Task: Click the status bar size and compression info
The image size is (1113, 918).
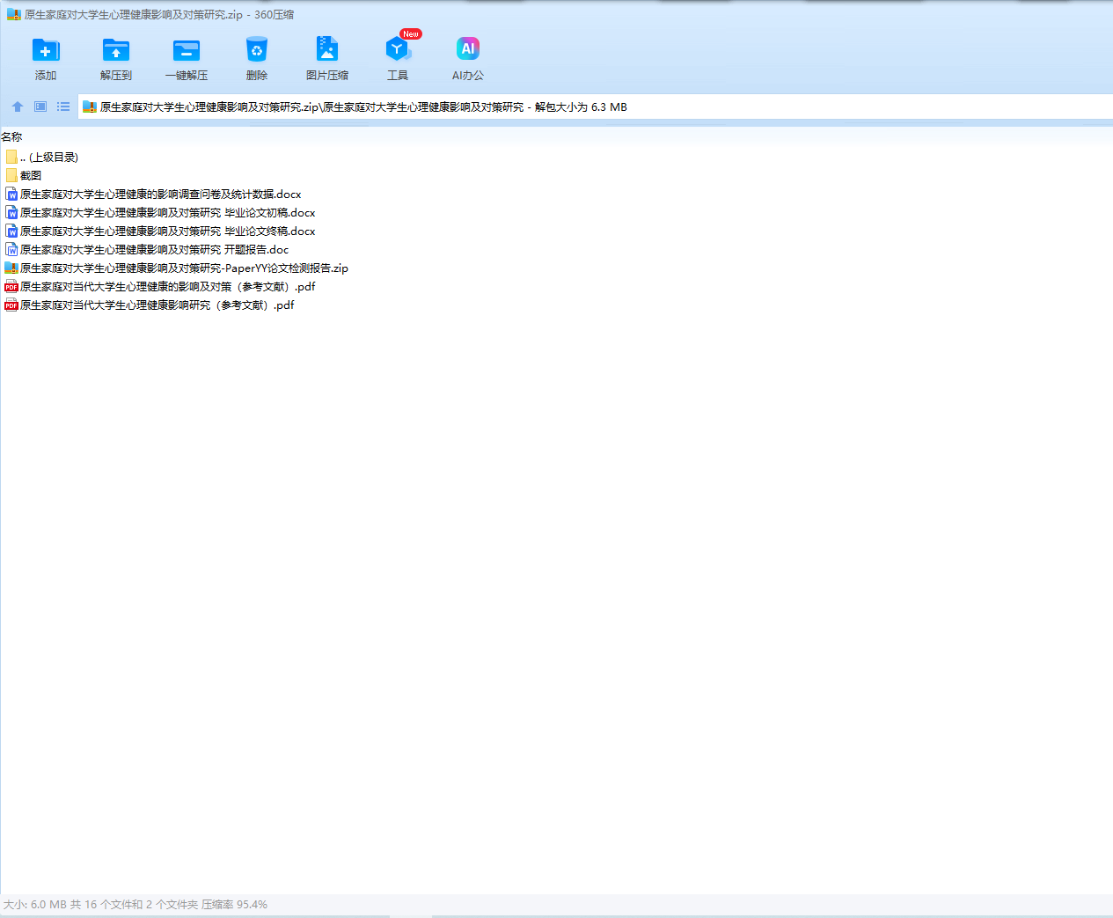Action: pyautogui.click(x=135, y=904)
